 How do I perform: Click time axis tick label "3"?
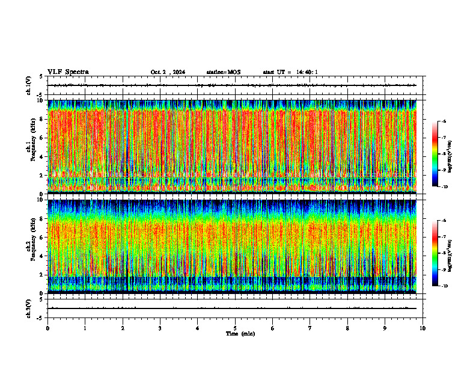(160, 328)
